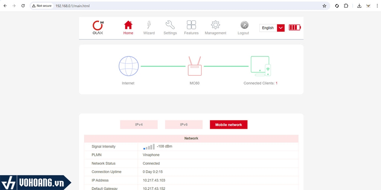Image resolution: width=381 pixels, height=190 pixels.
Task: Click the Connected Clients count 1
Action: (276, 83)
